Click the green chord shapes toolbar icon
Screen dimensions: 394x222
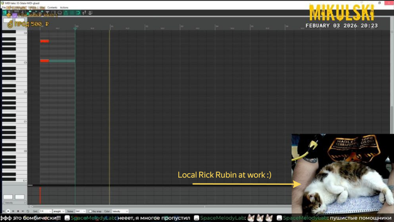click(x=66, y=13)
